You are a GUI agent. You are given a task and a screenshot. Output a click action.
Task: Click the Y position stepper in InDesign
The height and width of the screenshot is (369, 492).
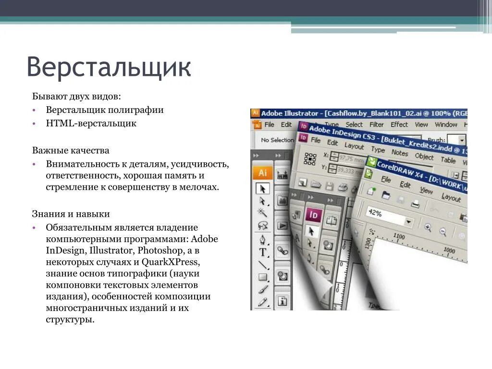click(332, 169)
